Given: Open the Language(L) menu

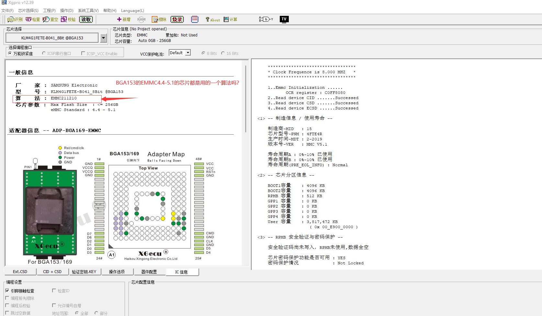Looking at the screenshot, I should click(x=132, y=11).
